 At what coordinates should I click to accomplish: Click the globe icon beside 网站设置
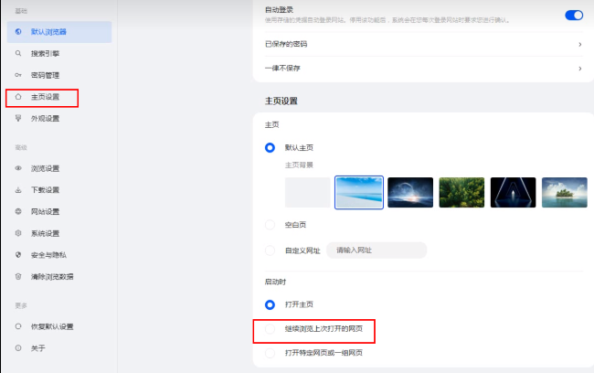point(18,211)
